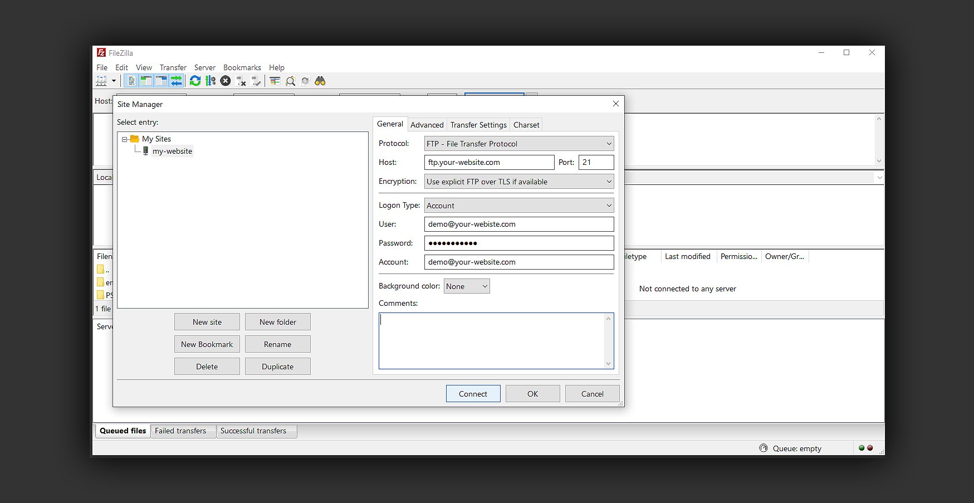The width and height of the screenshot is (974, 503).
Task: Switch to the Queued files tab
Action: 123,431
